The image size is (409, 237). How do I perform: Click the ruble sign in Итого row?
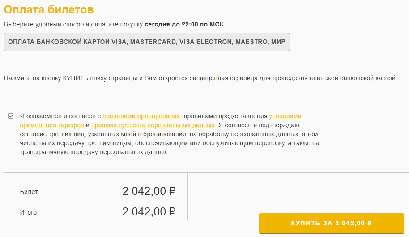[x=172, y=212]
